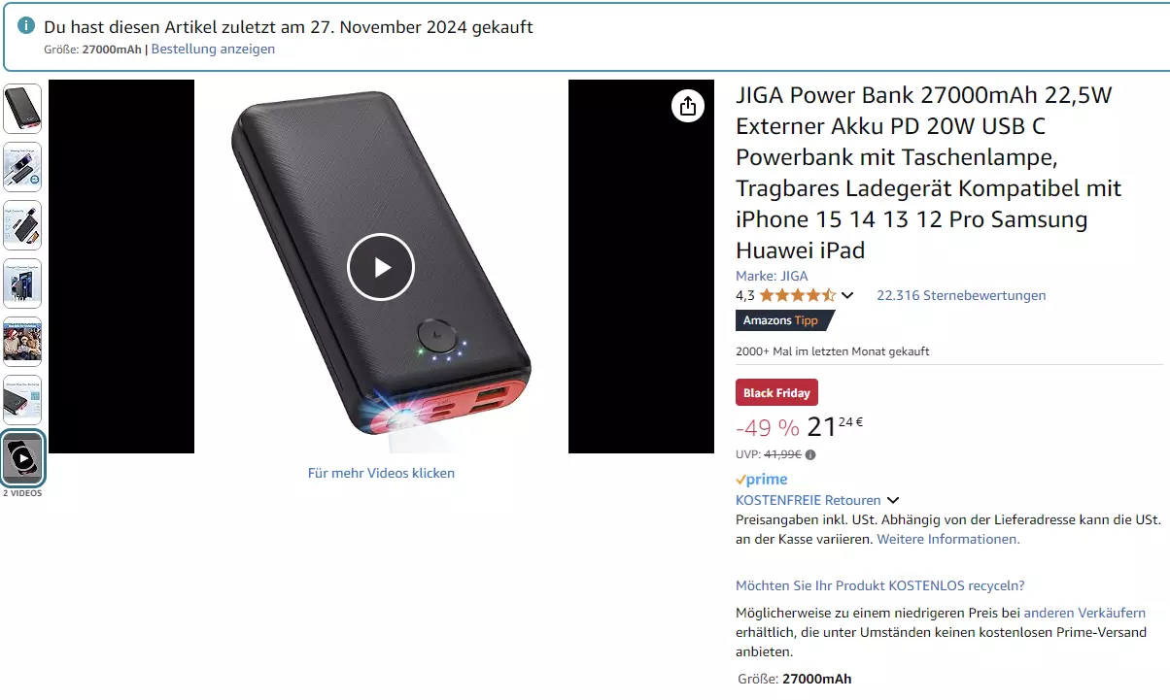Click the share icon on product image
Screen dimensions: 1170x700
pyautogui.click(x=688, y=106)
